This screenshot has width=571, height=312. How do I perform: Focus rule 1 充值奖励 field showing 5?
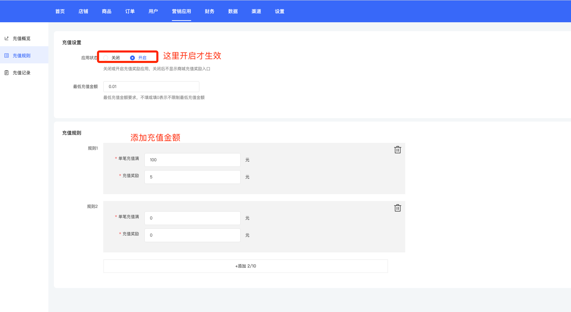click(x=193, y=177)
